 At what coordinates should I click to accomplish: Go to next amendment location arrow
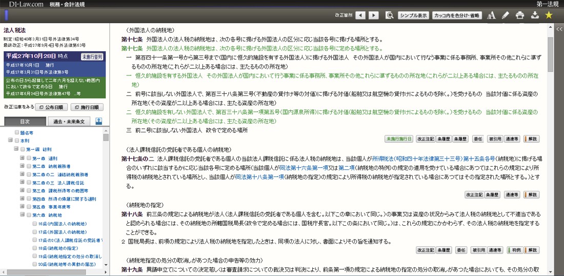[x=375, y=15]
